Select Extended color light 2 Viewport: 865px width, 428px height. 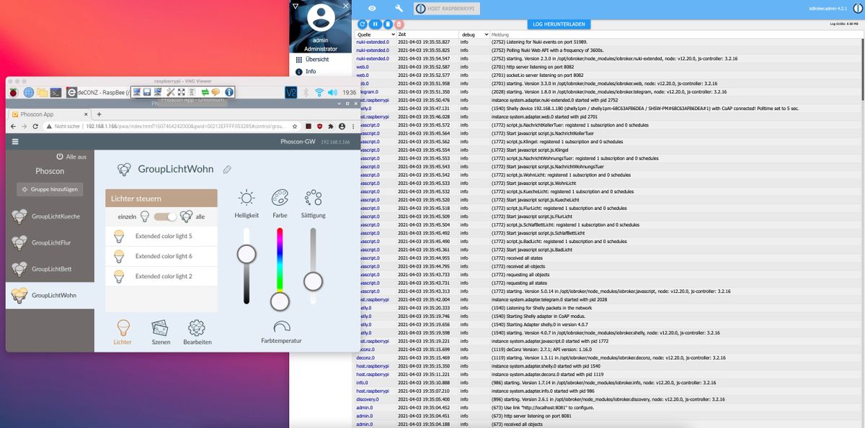[161, 276]
